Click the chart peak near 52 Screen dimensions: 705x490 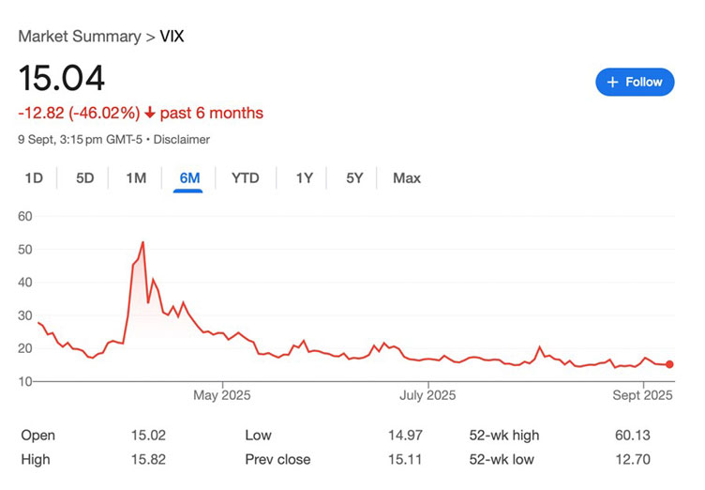point(142,242)
